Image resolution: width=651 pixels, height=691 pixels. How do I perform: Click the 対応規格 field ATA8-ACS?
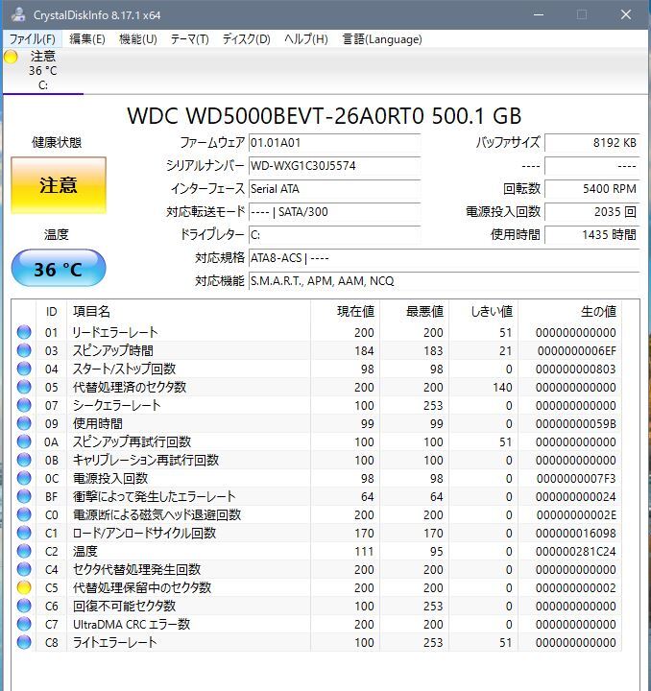click(444, 258)
